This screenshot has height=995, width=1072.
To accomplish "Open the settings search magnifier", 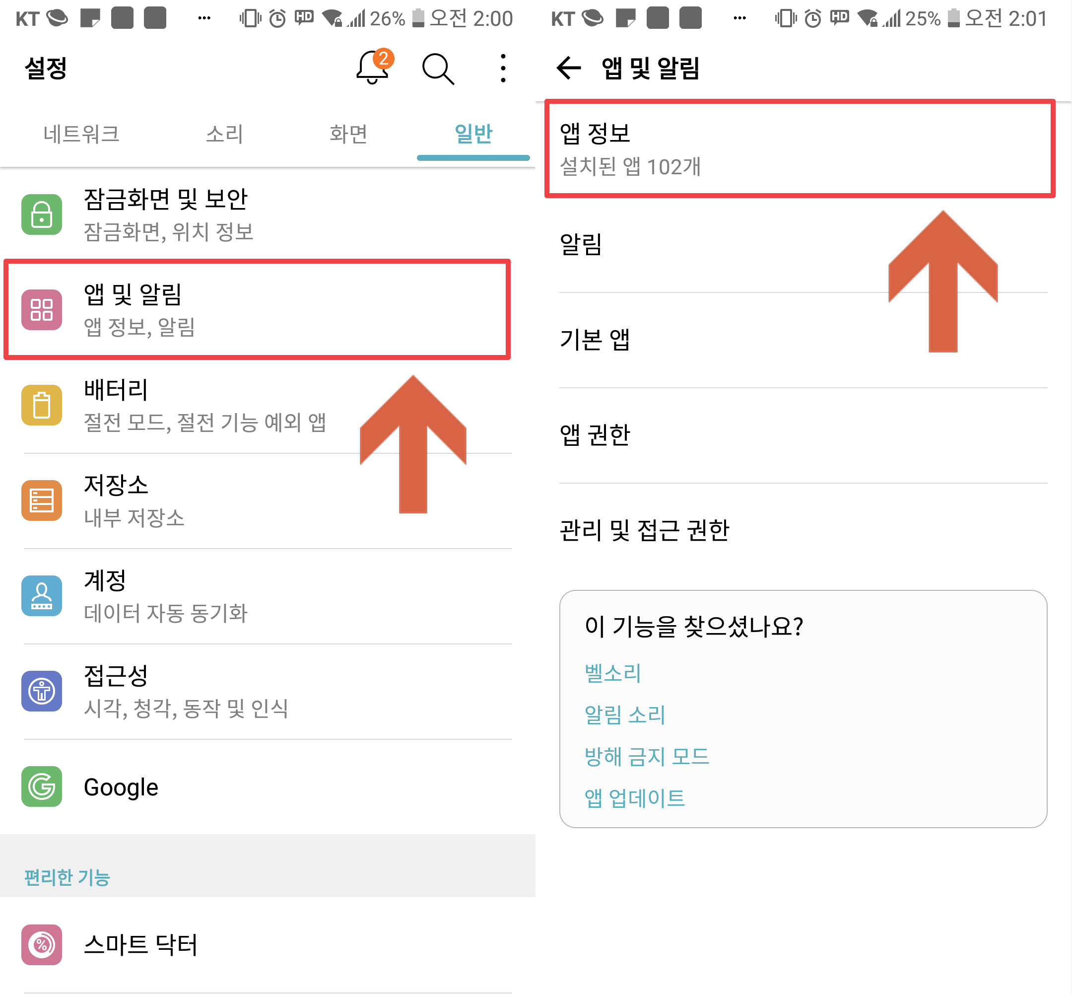I will [438, 69].
